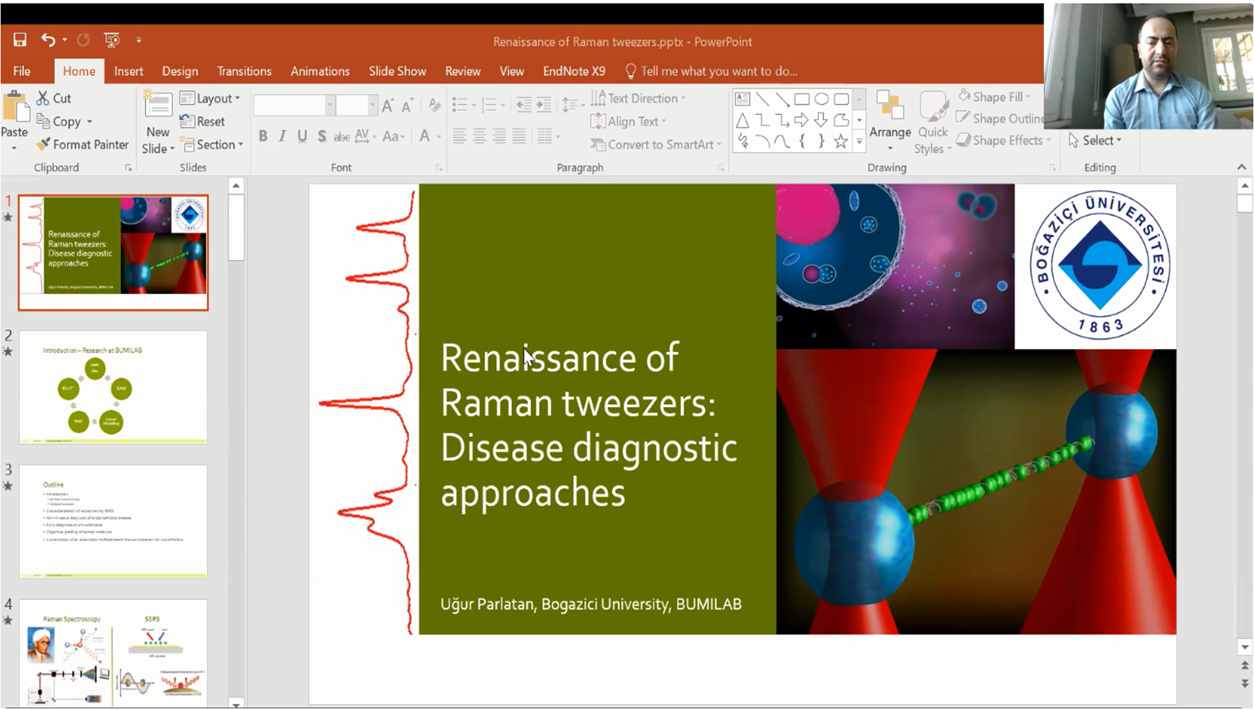Click the Save icon in quick access toolbar
The width and height of the screenshot is (1254, 709).
tap(20, 40)
